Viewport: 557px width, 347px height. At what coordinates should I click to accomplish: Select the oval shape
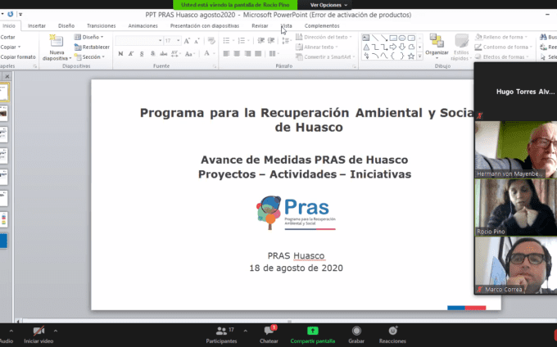coord(402,38)
